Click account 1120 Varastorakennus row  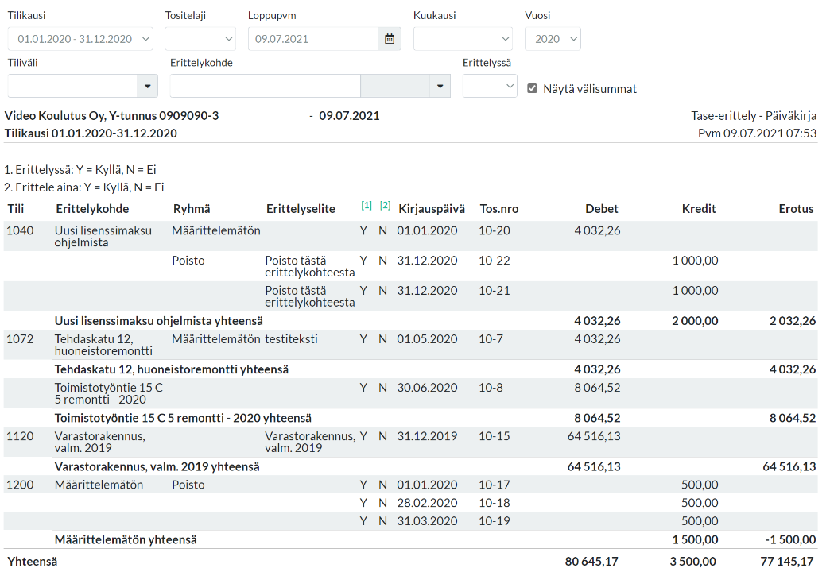click(x=410, y=442)
